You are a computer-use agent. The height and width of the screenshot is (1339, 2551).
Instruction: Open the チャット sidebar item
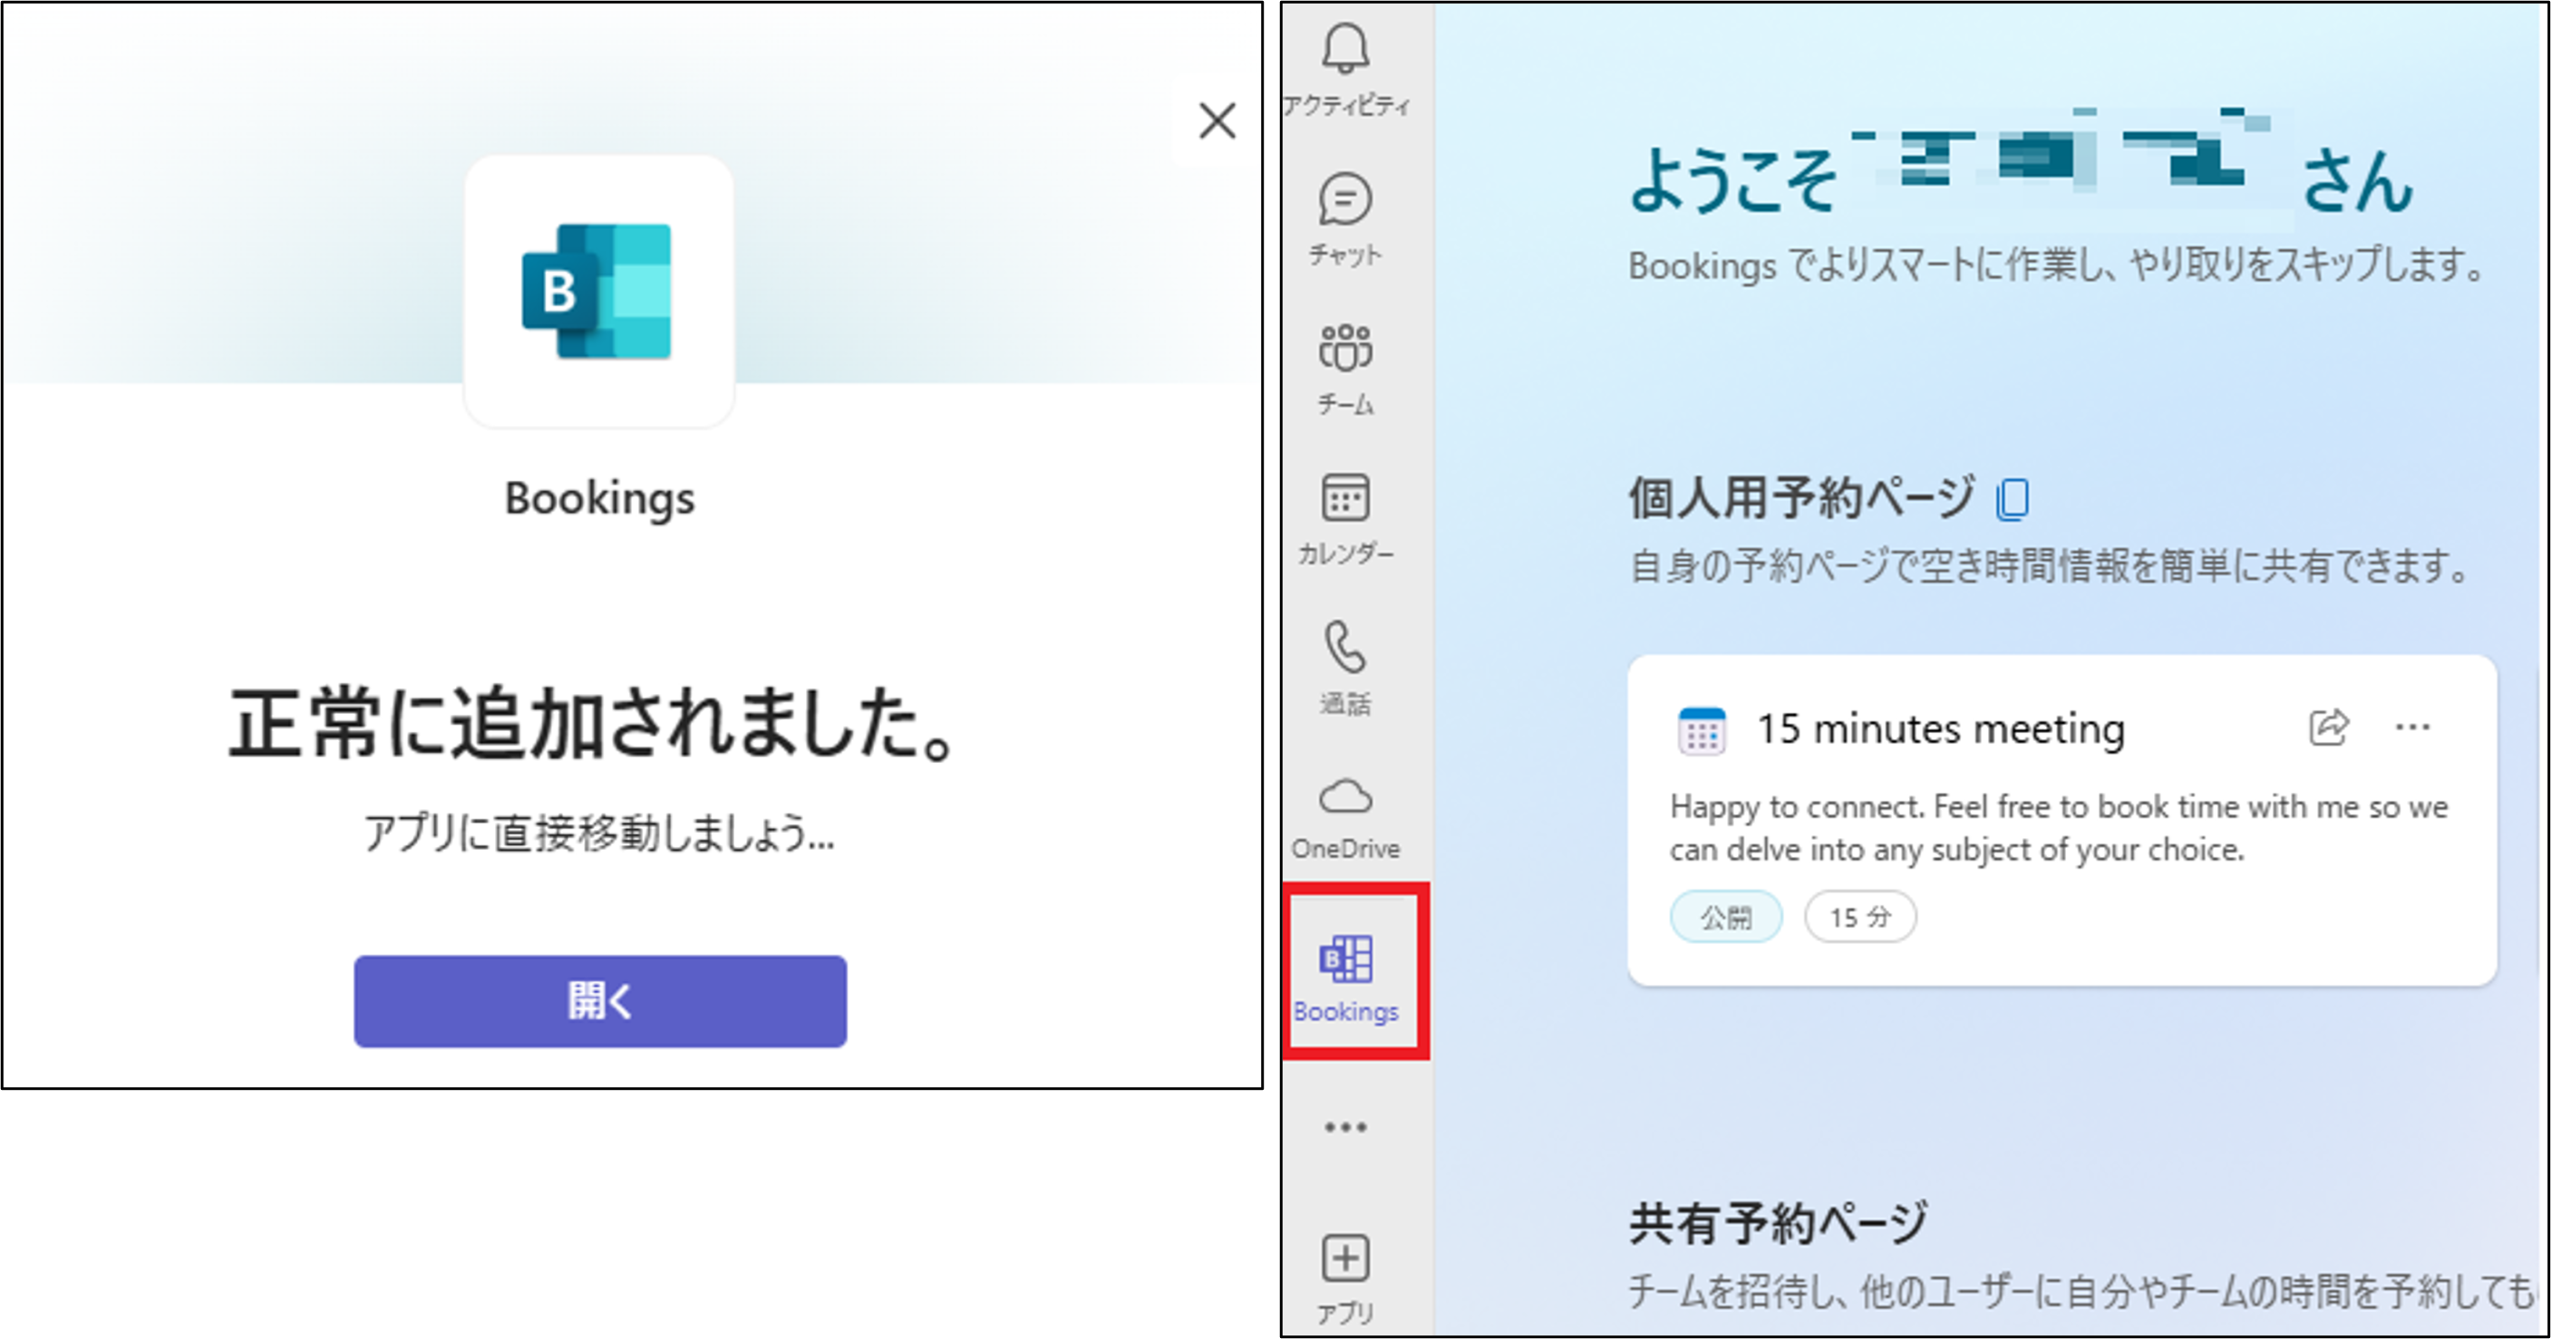point(1346,220)
